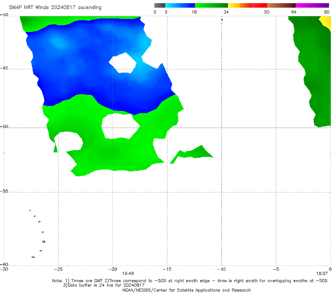Viewport: 334px width, 293px height.
Task: Click the note "3)Data buffer is 24 hrs for 20240817"
Action: click(x=104, y=285)
